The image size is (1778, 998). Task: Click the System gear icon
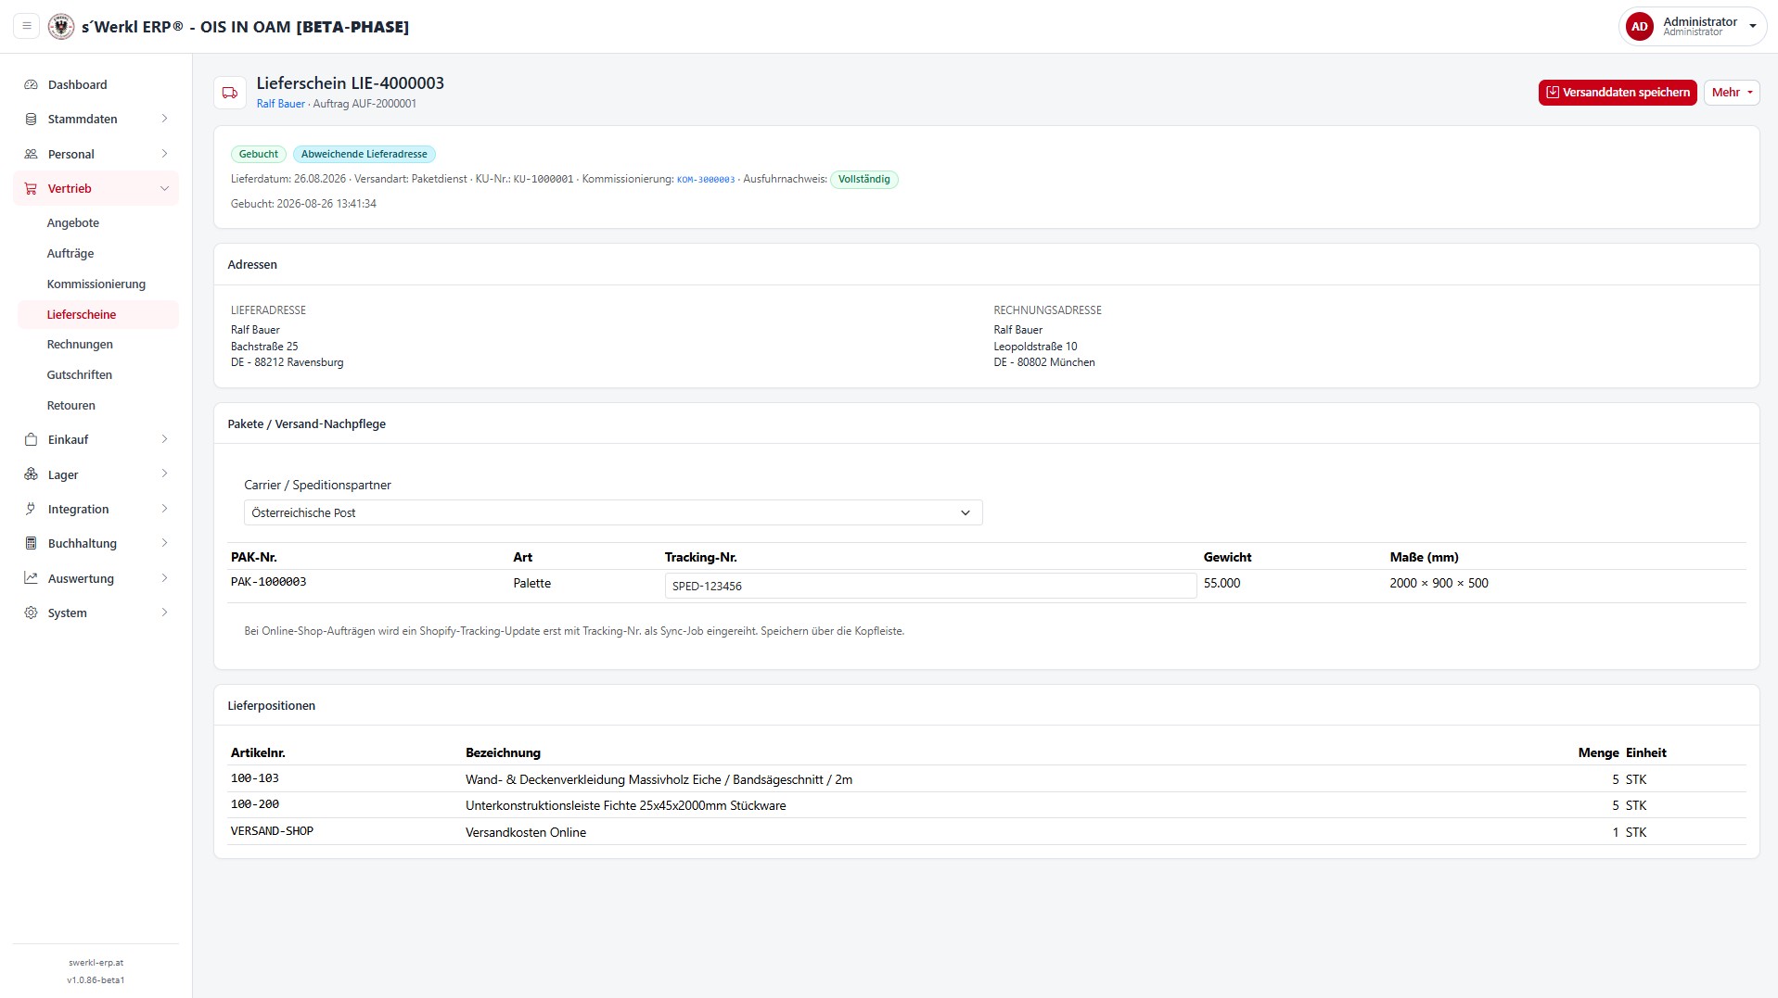pyautogui.click(x=31, y=613)
